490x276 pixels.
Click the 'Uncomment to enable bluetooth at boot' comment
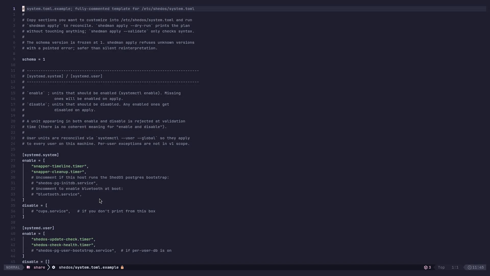[x=77, y=189]
